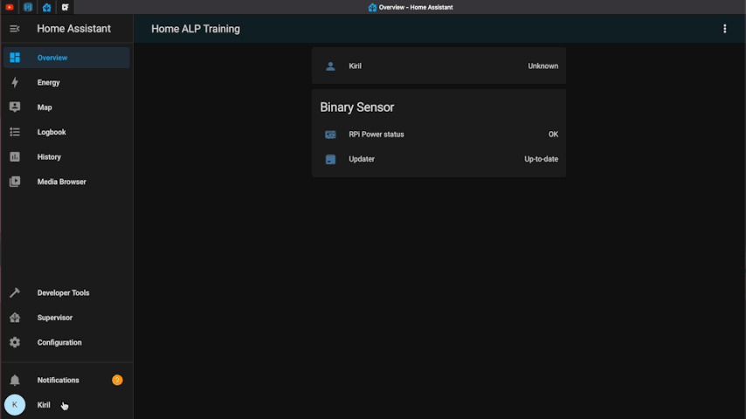Image resolution: width=746 pixels, height=419 pixels.
Task: Collapse the sidebar with the menu icon
Action: pos(15,29)
